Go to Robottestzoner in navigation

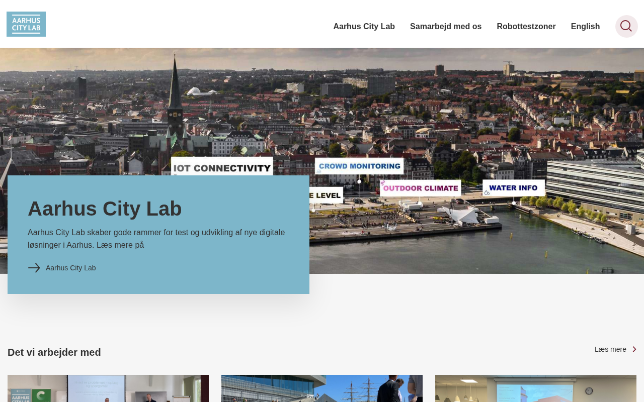click(526, 26)
